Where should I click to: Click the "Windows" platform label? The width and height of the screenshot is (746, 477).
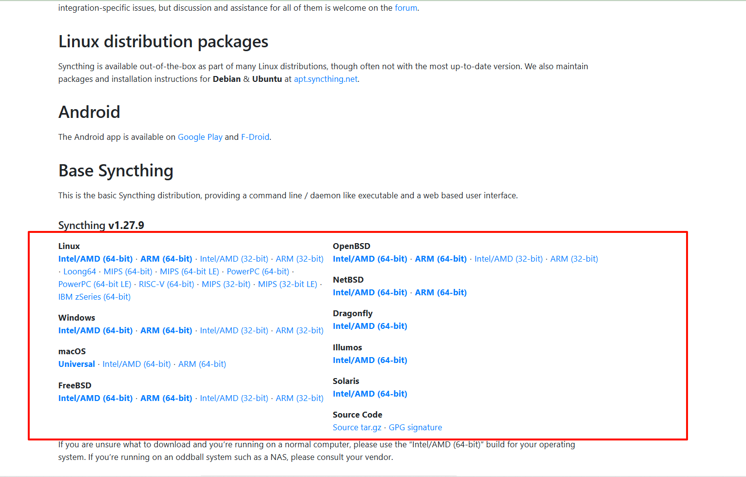(x=77, y=318)
